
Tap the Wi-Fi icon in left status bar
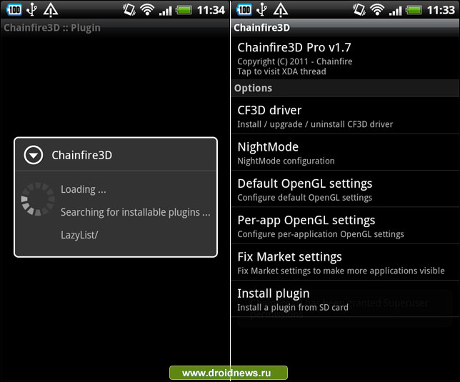point(147,10)
